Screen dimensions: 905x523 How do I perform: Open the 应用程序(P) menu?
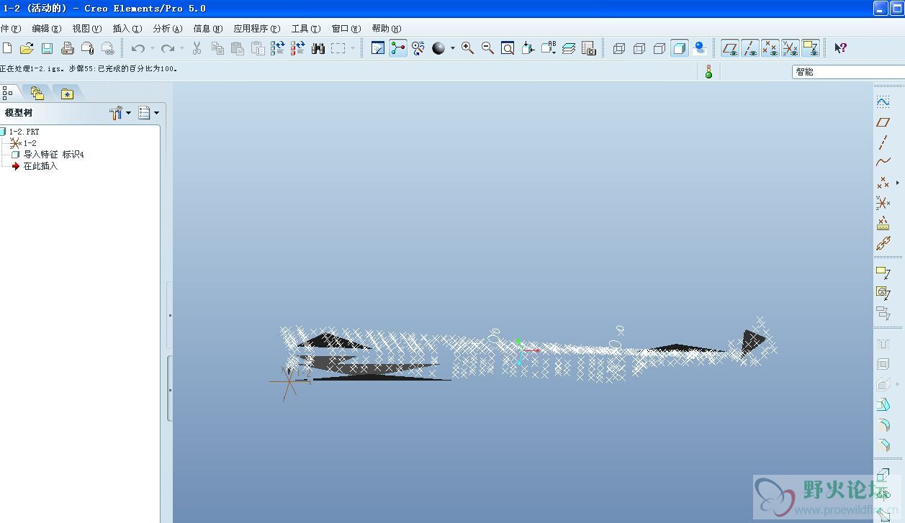pyautogui.click(x=257, y=29)
